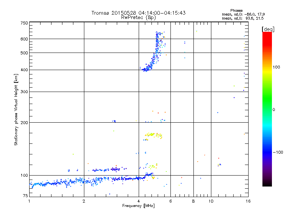Click the purple echo trace near 3 MHz
The width and height of the screenshot is (292, 219).
point(115,169)
